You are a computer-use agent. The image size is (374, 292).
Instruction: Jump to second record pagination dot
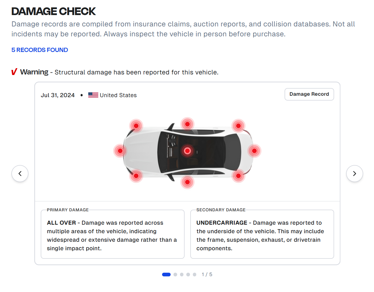(x=175, y=275)
